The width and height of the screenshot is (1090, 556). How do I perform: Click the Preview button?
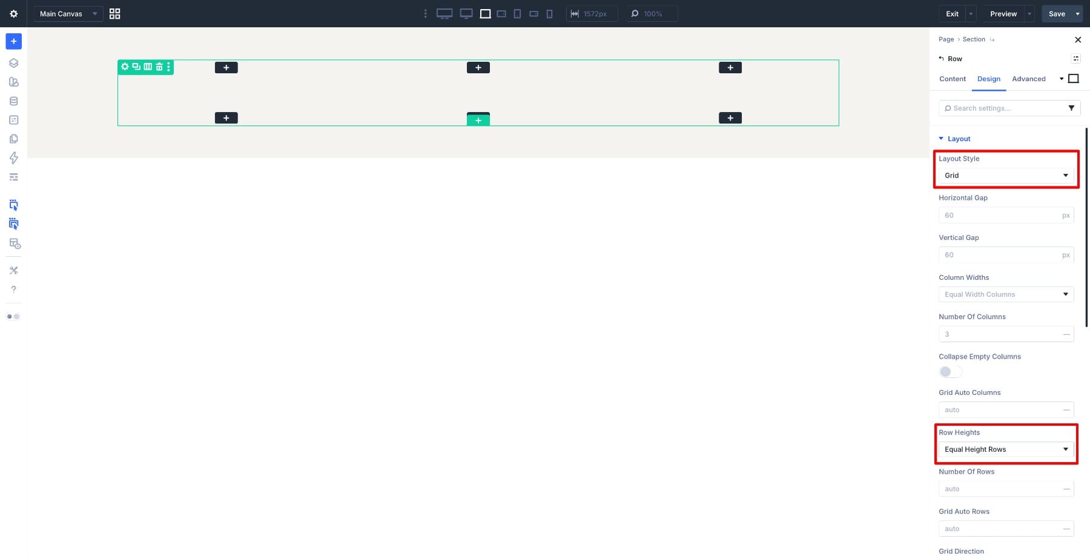click(1002, 13)
